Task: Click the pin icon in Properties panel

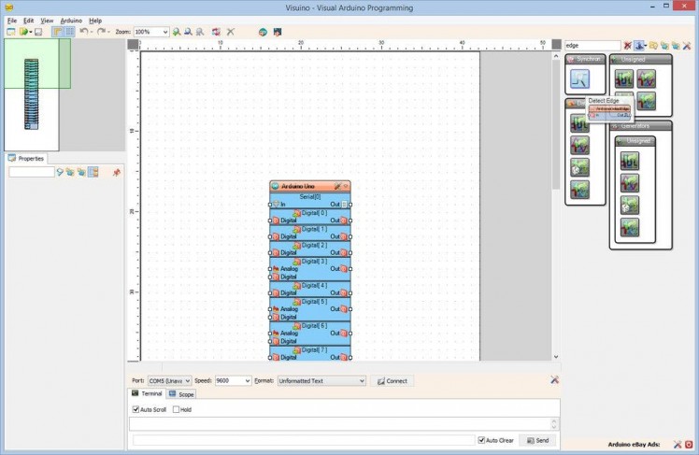Action: (x=116, y=172)
